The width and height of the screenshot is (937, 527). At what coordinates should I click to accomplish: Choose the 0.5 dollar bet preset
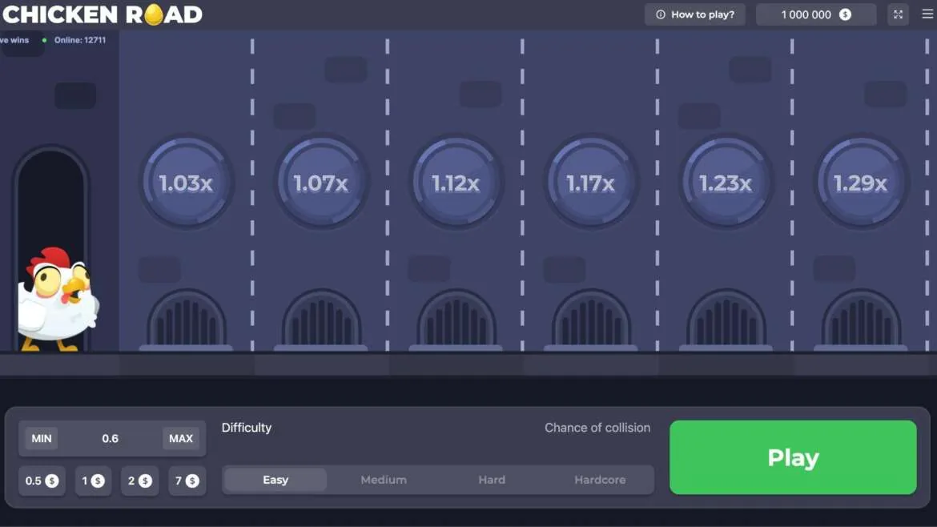(x=42, y=481)
